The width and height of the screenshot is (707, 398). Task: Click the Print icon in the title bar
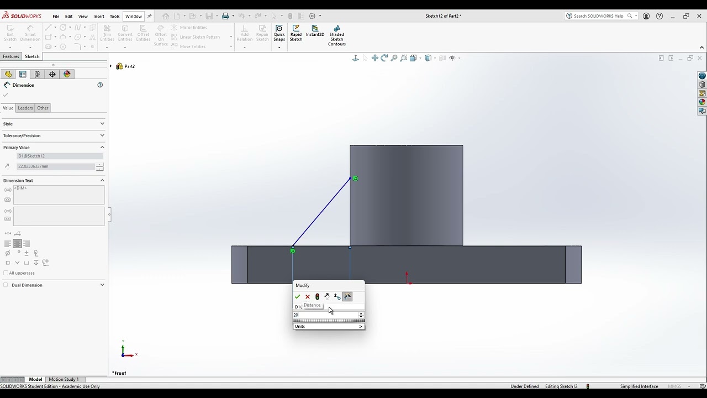(x=225, y=16)
